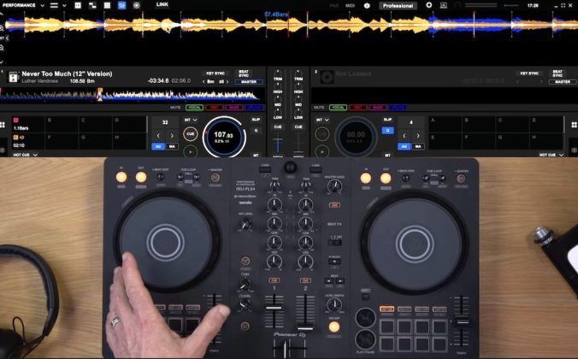Image resolution: width=578 pixels, height=359 pixels.
Task: Click deck 1 track artwork thumbnail
Action: tap(14, 77)
